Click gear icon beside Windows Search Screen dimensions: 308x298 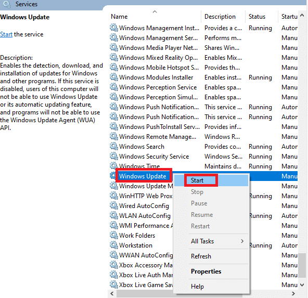pos(114,146)
